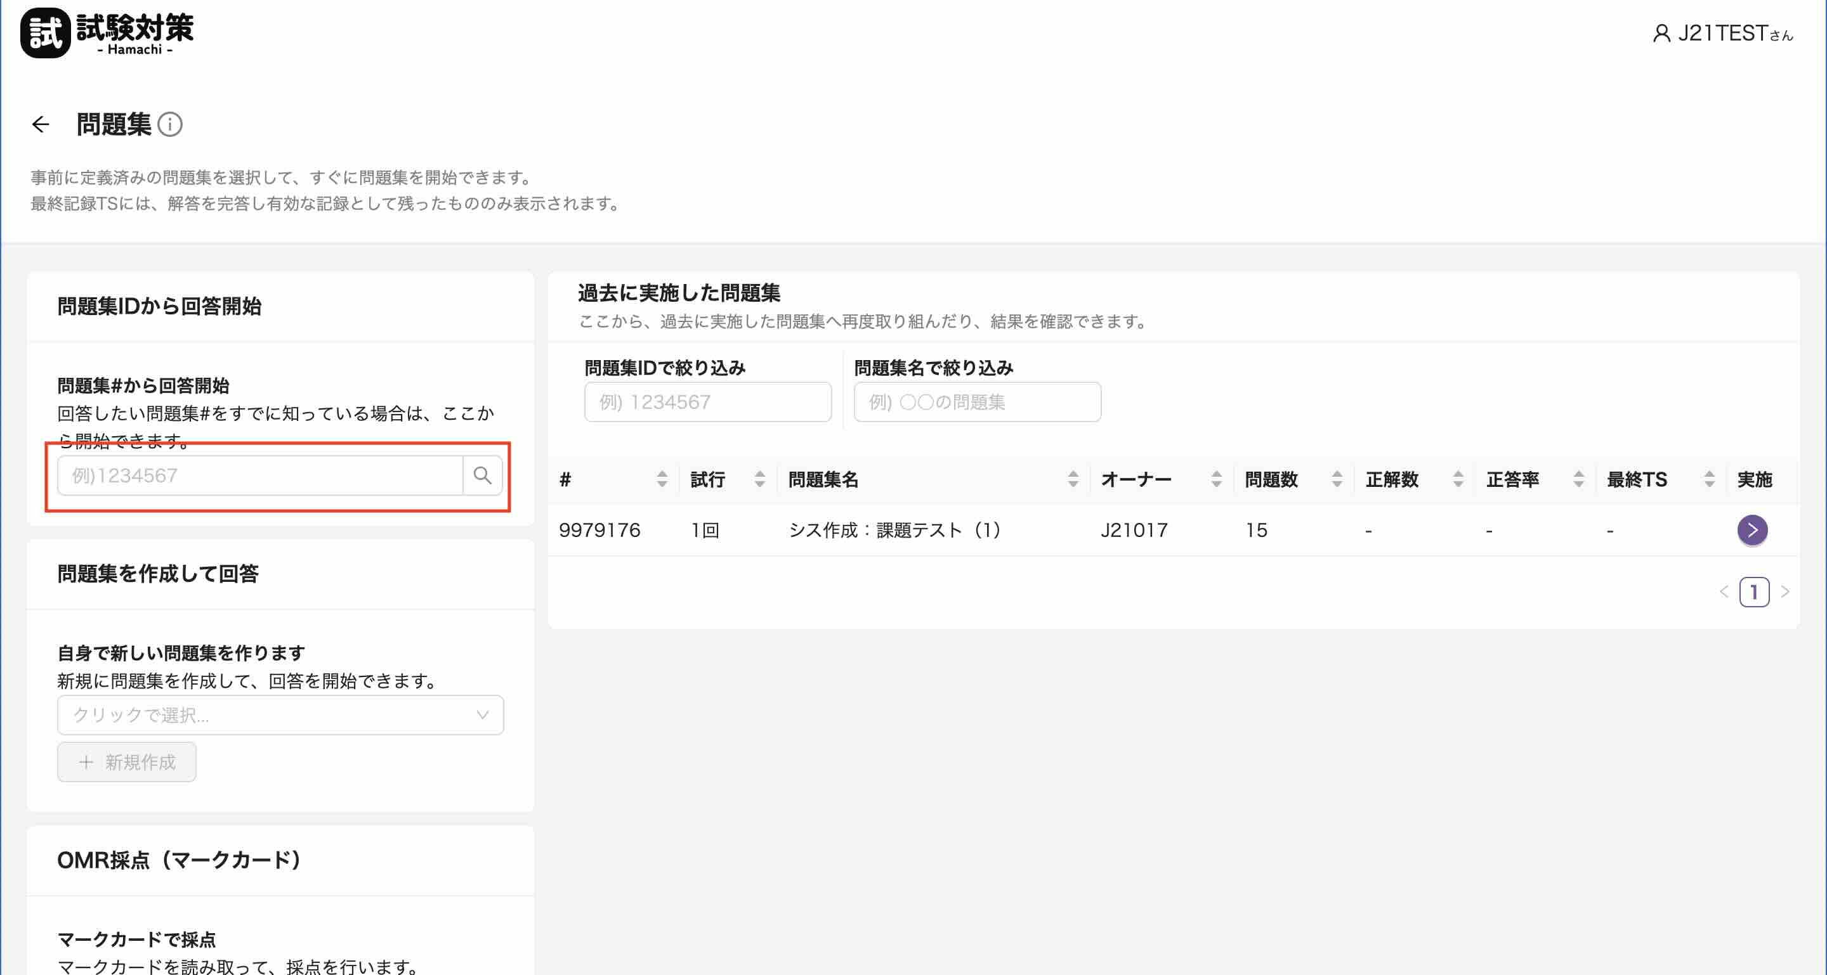1827x975 pixels.
Task: Sort by オーナー column arrows
Action: [1215, 480]
